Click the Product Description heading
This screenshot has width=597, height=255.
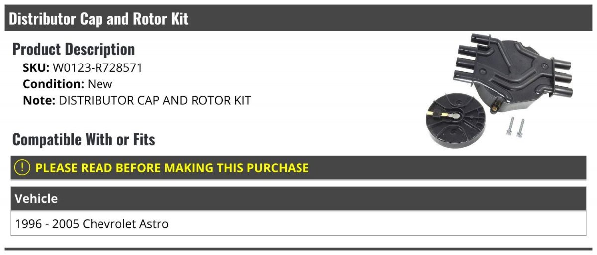(x=74, y=49)
